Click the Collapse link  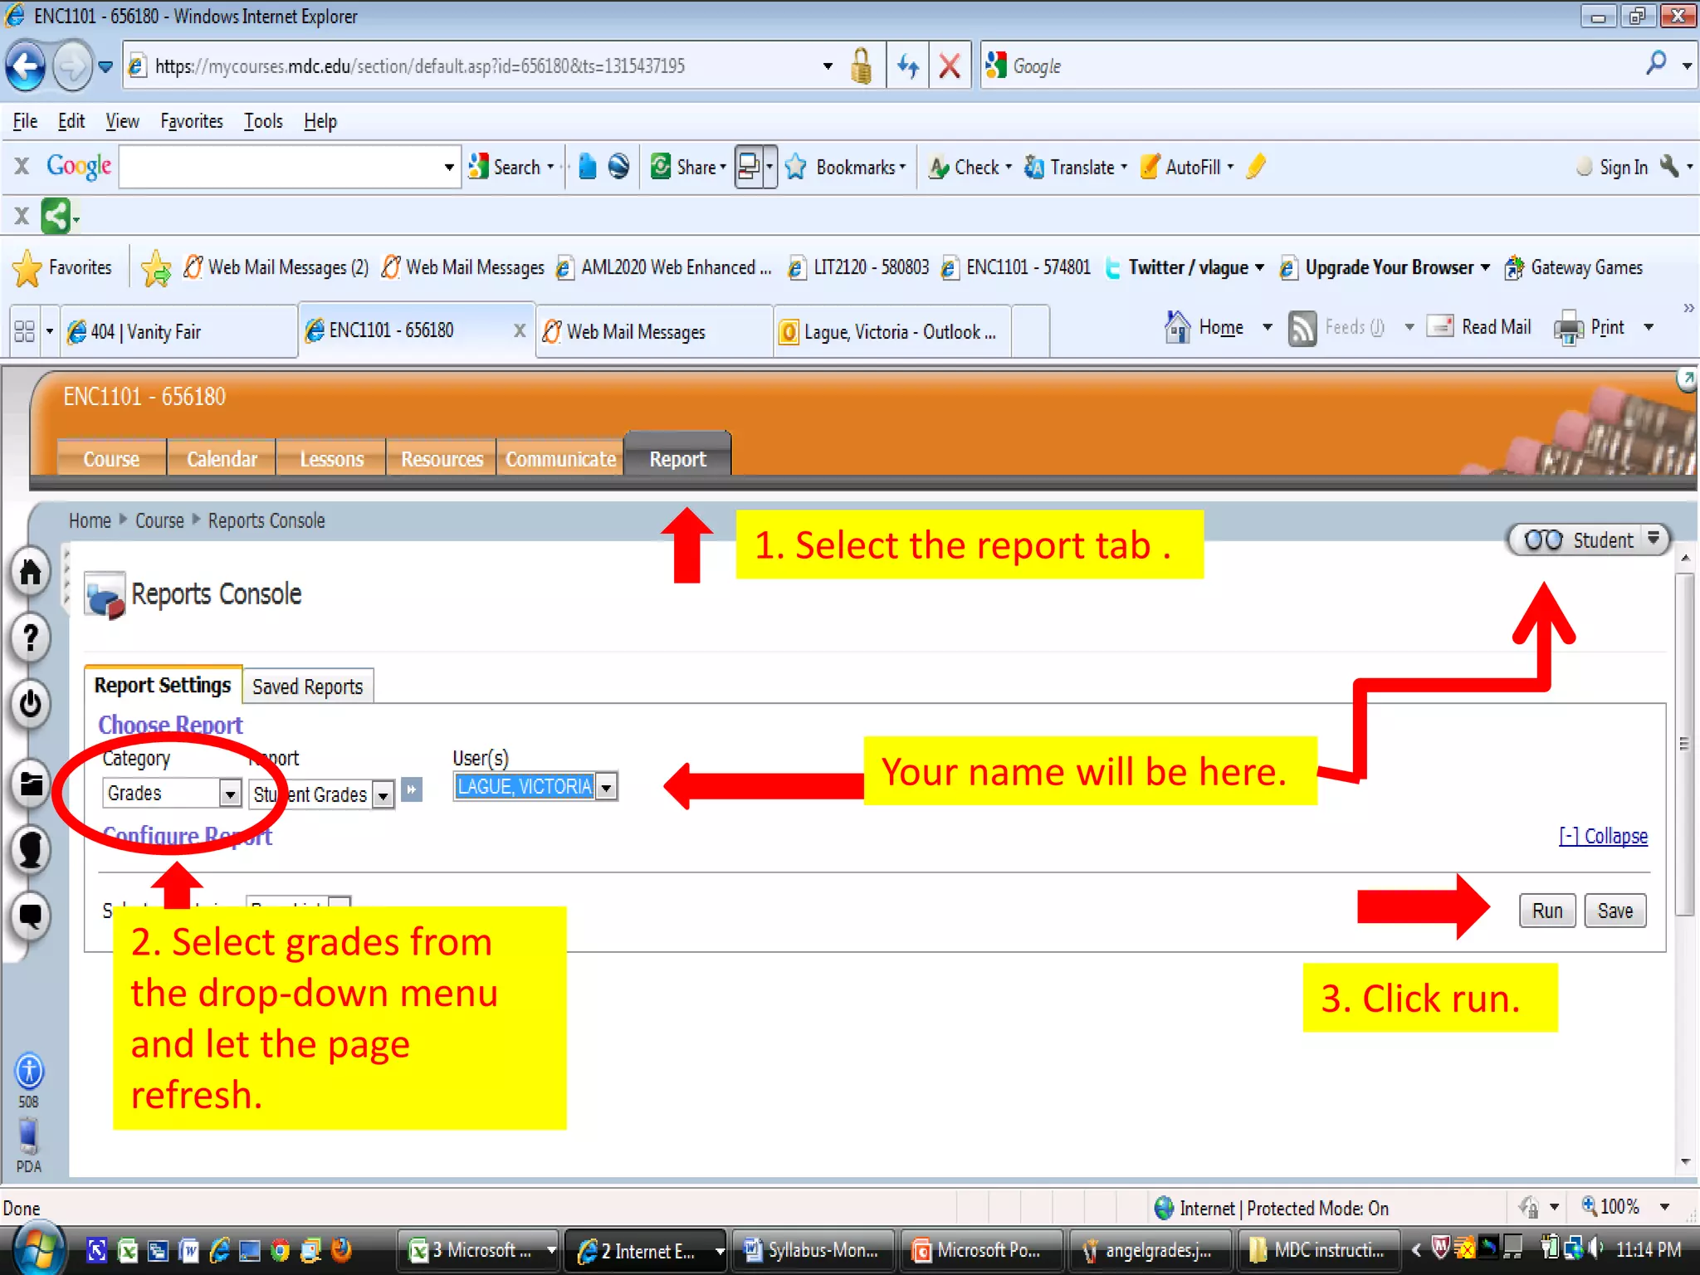tap(1603, 836)
